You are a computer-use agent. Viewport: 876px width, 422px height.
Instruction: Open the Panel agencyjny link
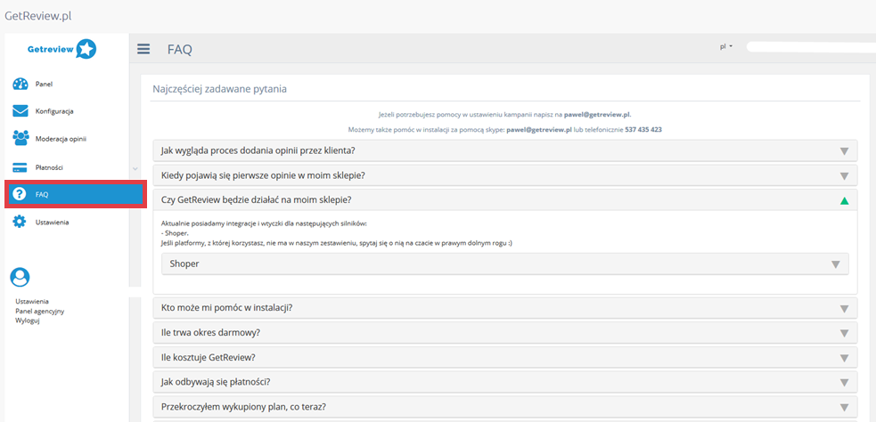pos(40,311)
